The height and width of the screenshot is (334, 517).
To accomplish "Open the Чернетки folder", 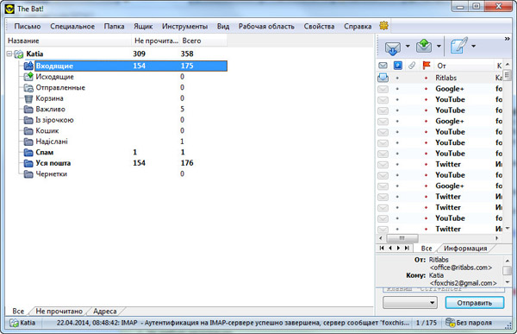I will click(x=51, y=174).
